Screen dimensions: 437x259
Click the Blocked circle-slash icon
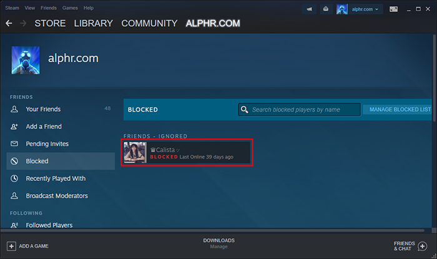(x=14, y=161)
